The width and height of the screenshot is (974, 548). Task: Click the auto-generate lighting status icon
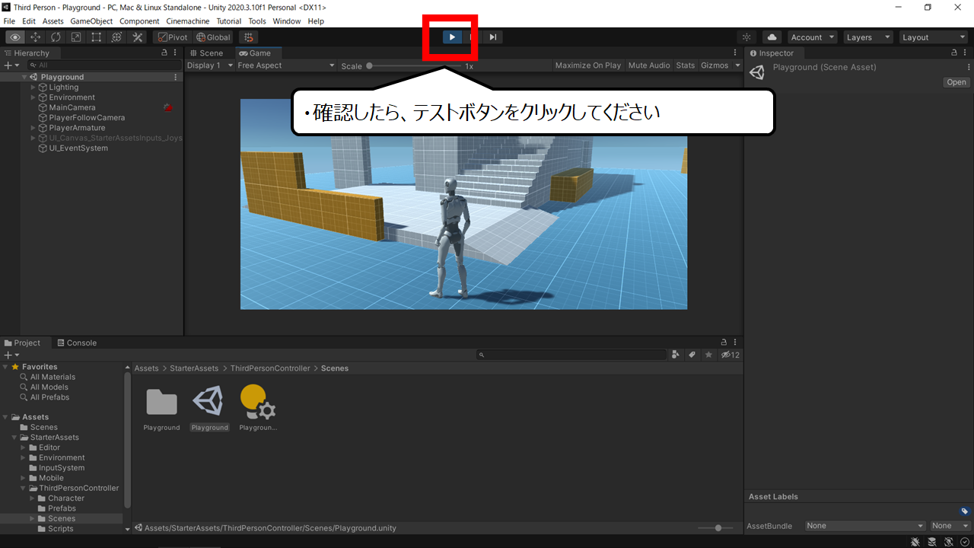coord(949,542)
